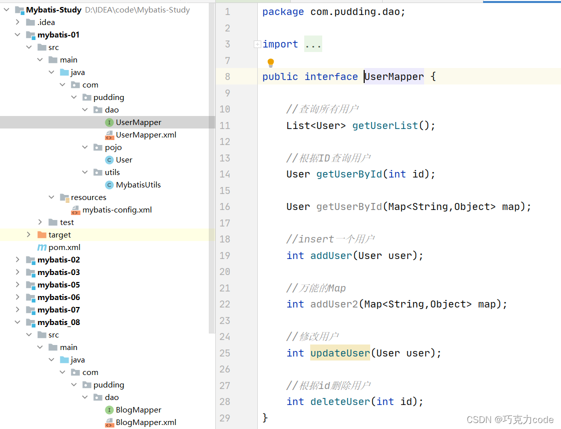Viewport: 561px width, 429px height.
Task: Click the XML icon of mybatis-config.xml
Action: coord(75,210)
